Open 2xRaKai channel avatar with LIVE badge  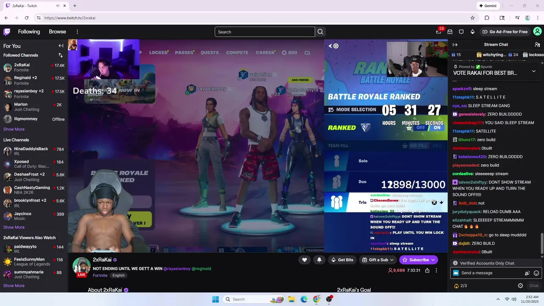coord(81,267)
